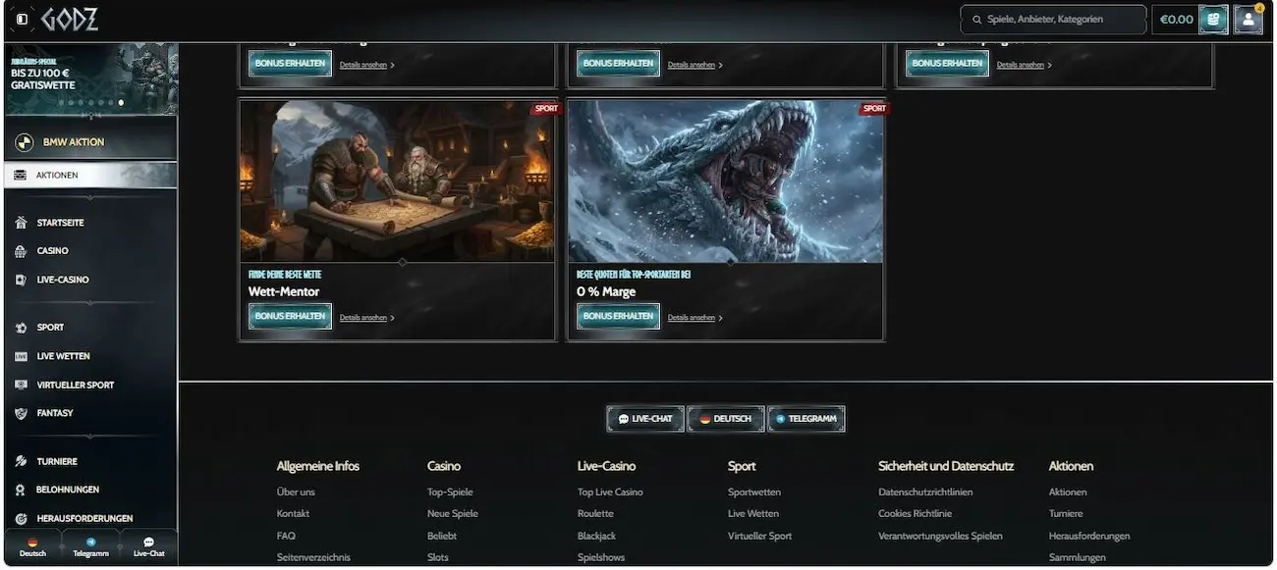
Task: Click the Sport ball icon in the sidebar
Action: (21, 328)
